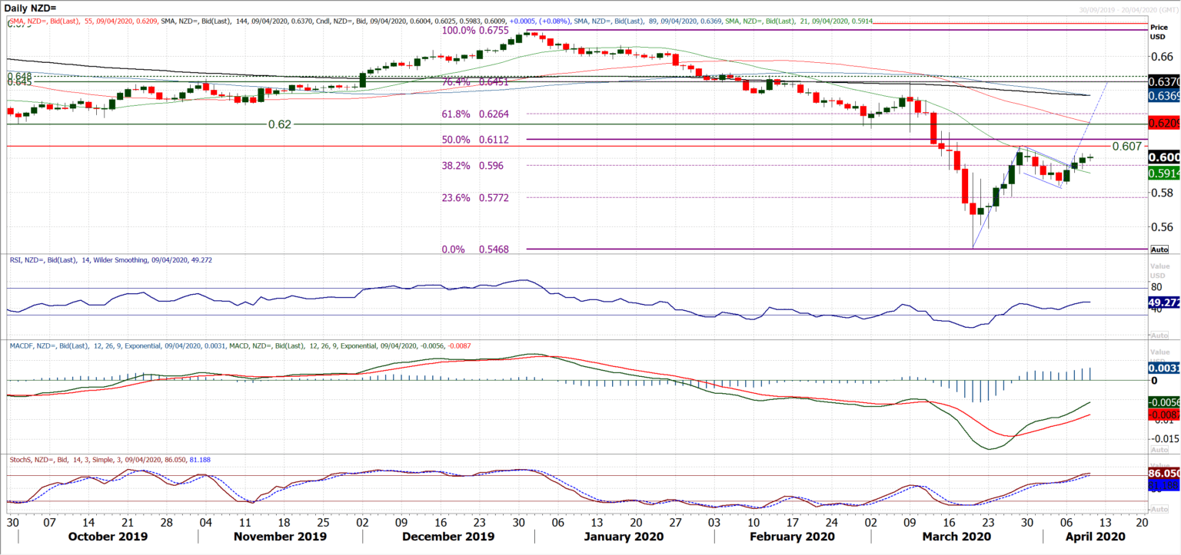Toggle Auto scaling on the main price axis

(x=1161, y=249)
